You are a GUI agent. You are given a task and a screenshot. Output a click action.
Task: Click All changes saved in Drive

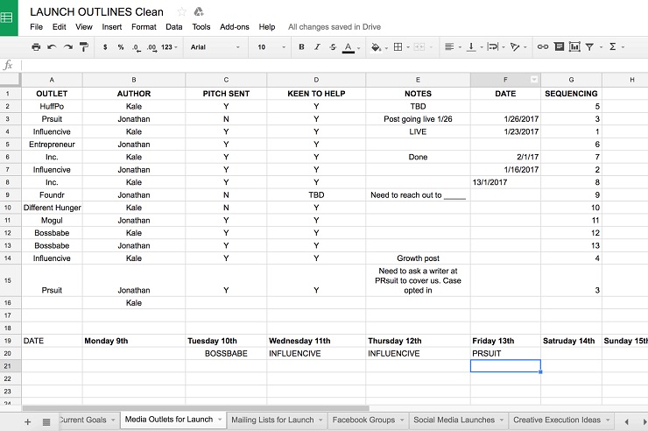point(335,27)
